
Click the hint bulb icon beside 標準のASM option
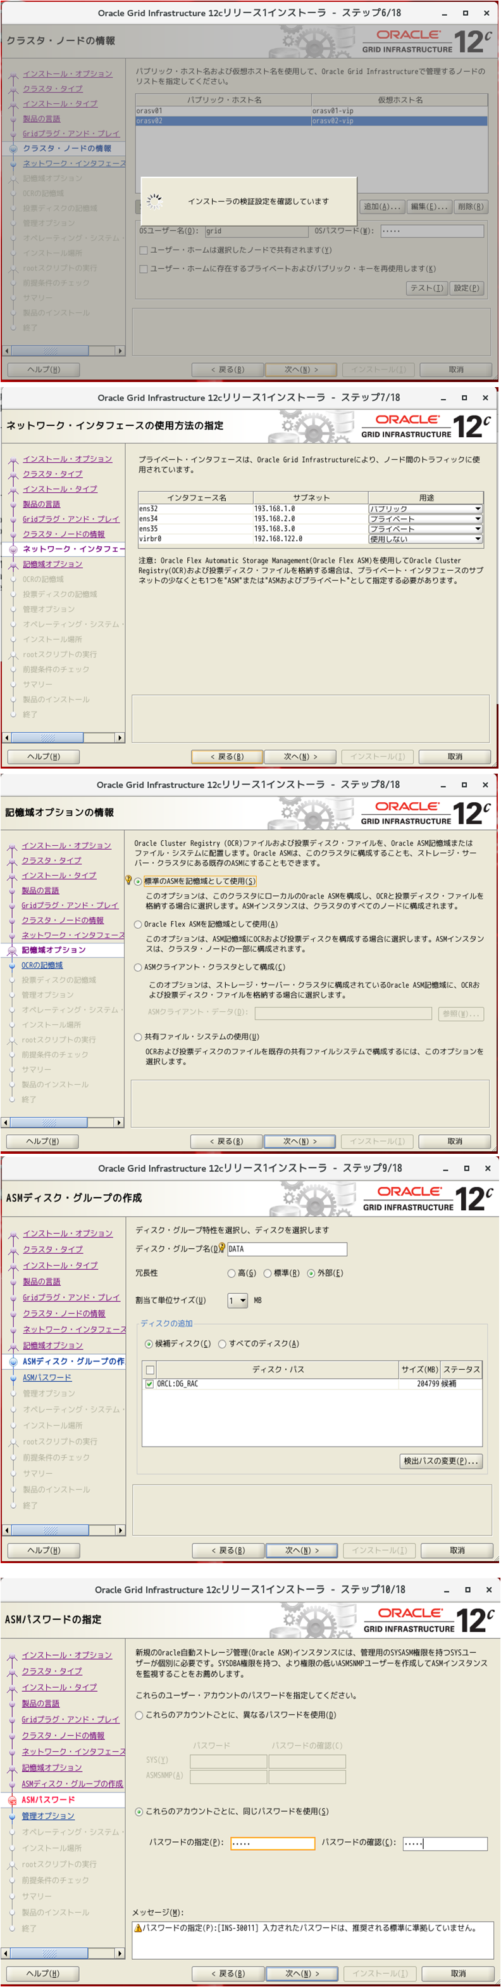click(x=128, y=880)
